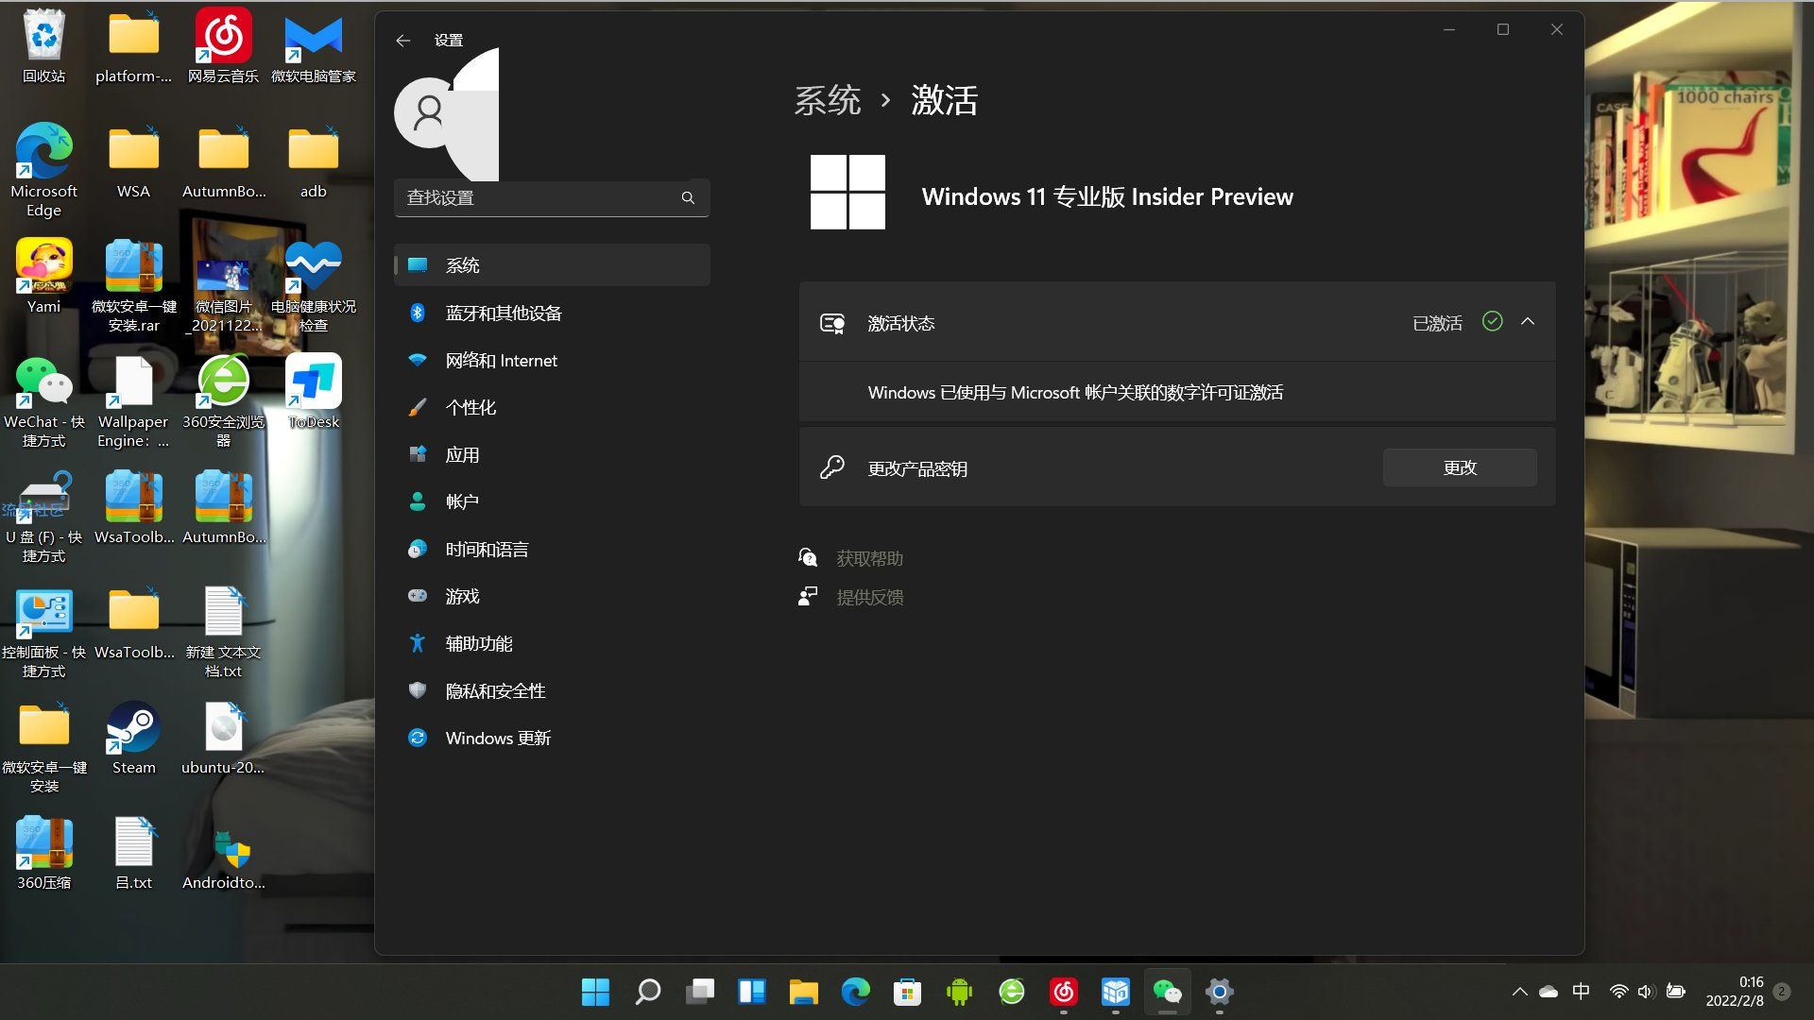Viewport: 1814px width, 1020px height.
Task: Click the 更改 product key button
Action: [1460, 467]
